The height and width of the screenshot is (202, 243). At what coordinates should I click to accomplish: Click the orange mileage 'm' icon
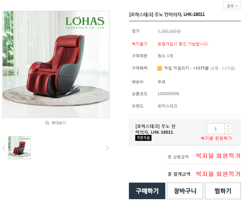tap(160, 68)
